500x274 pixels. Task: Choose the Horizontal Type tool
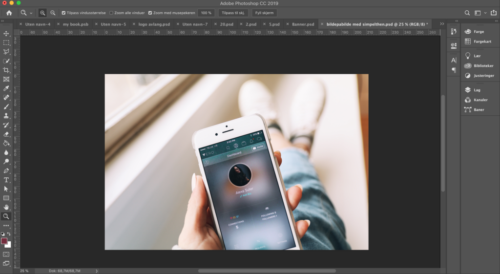point(6,180)
